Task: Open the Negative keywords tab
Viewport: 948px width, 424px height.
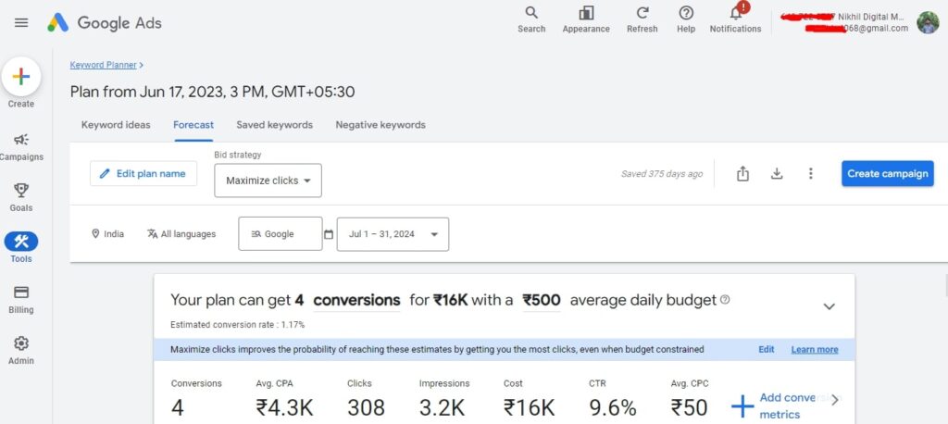Action: click(380, 125)
